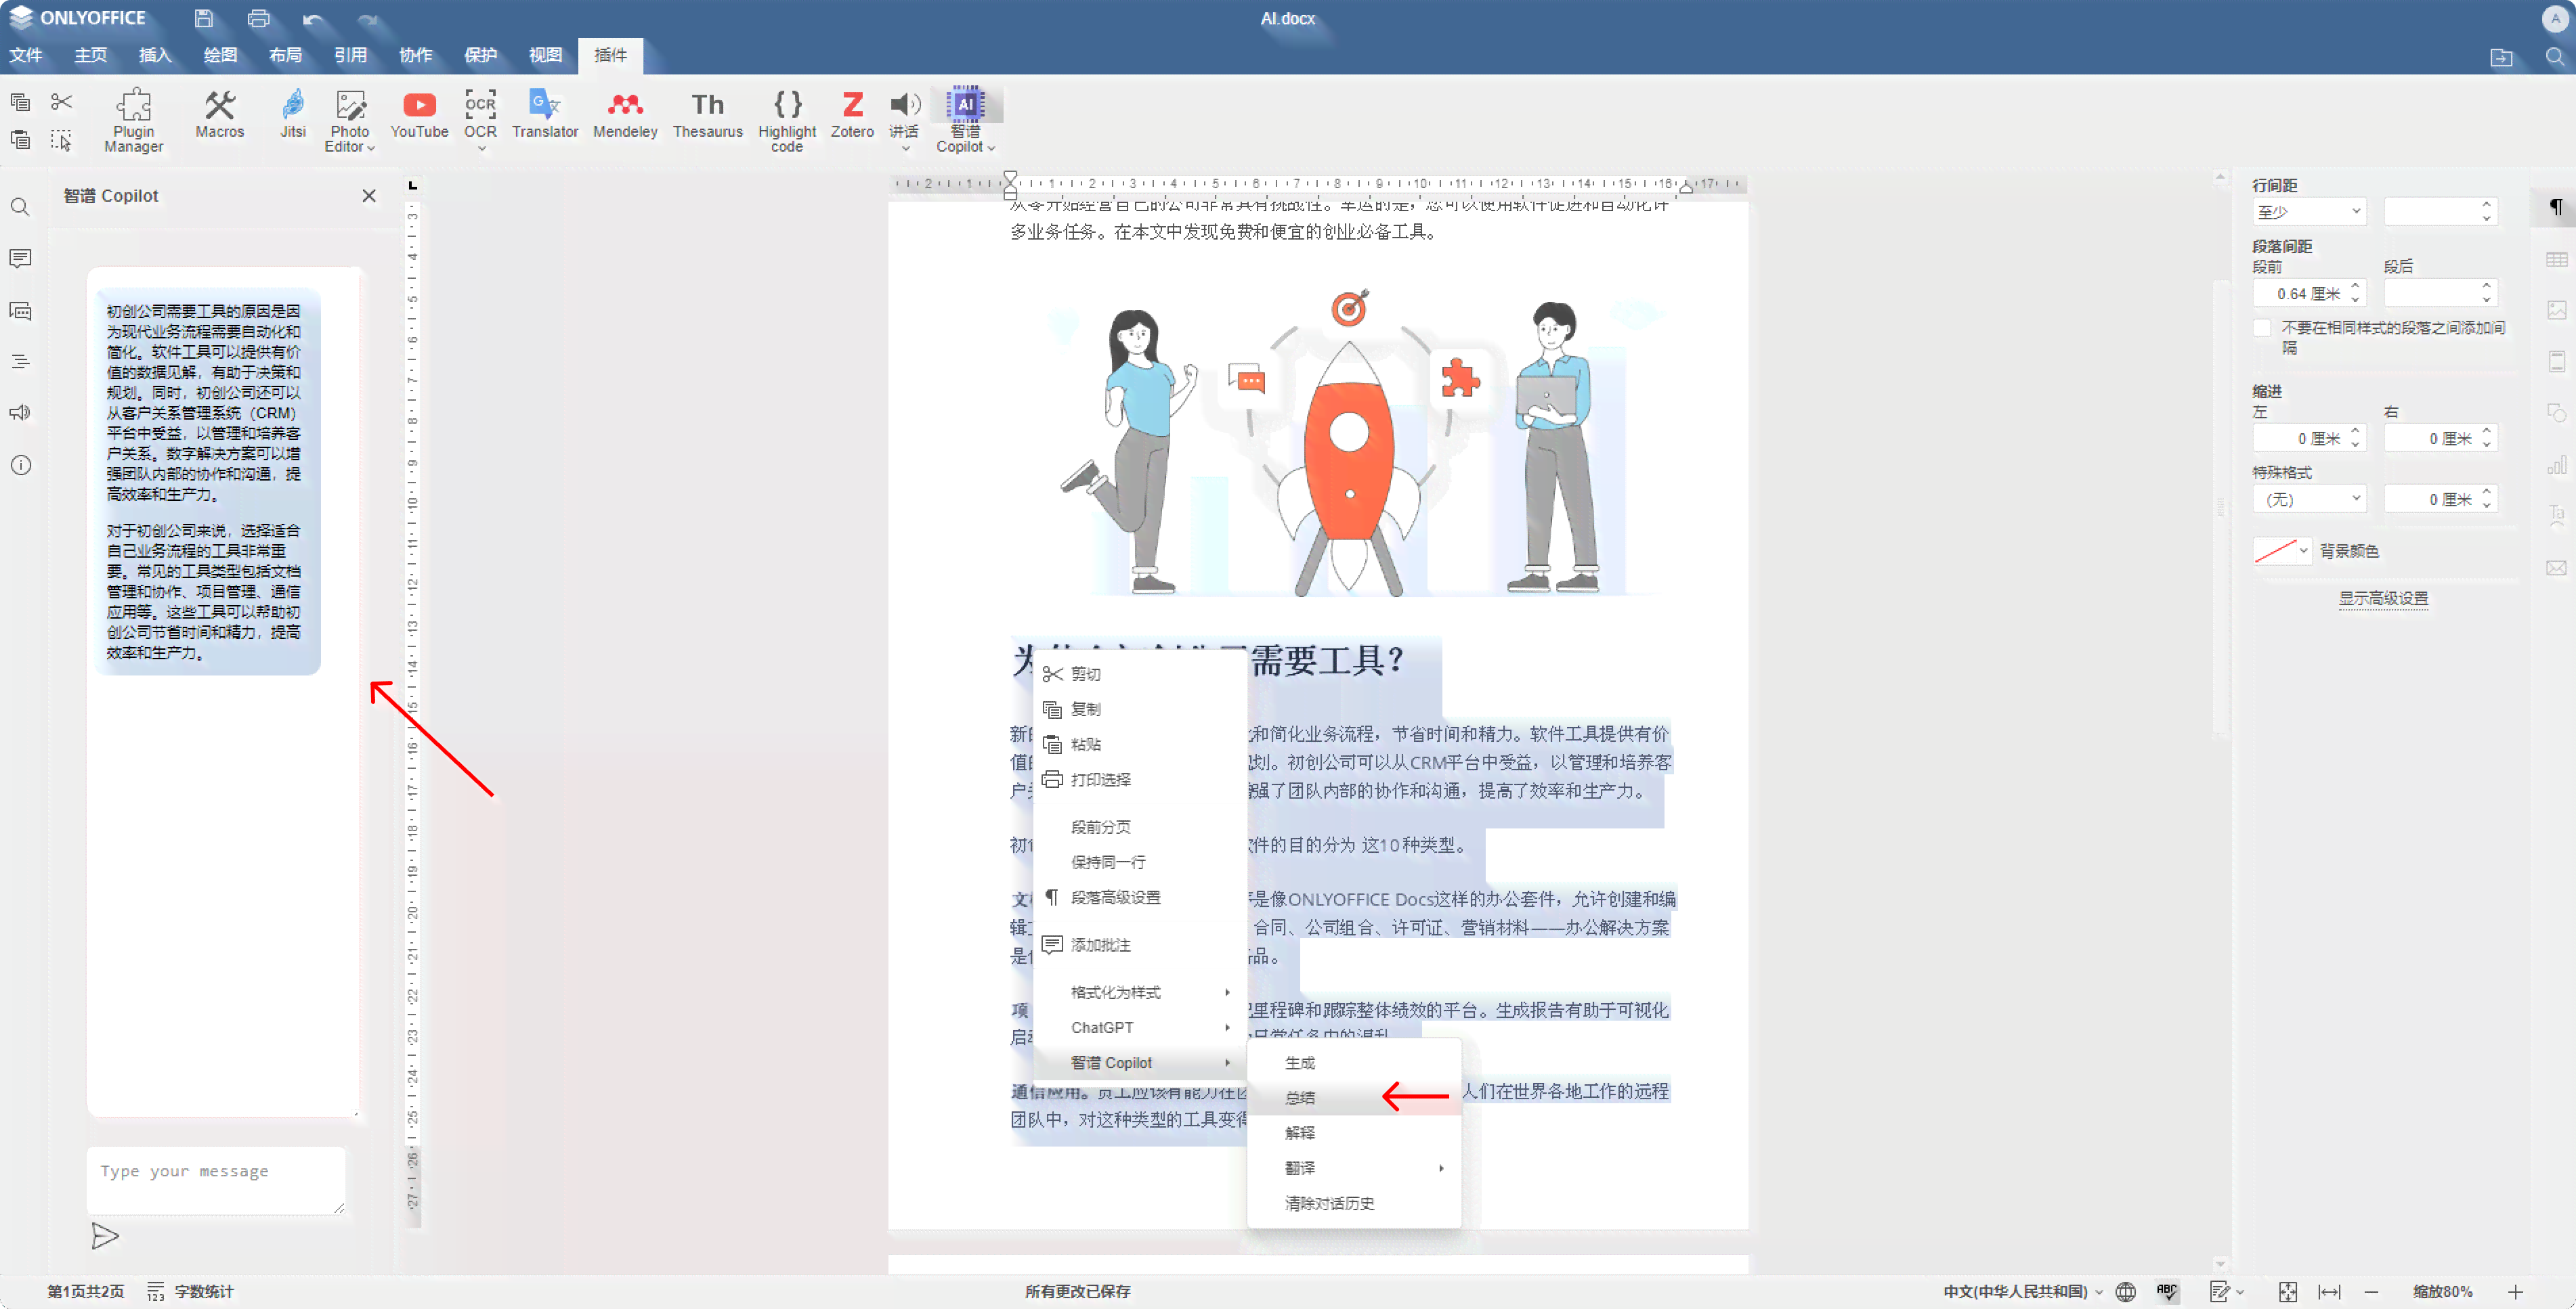Expand the 翻译 submenu
The width and height of the screenshot is (2576, 1309).
[x=1354, y=1168]
